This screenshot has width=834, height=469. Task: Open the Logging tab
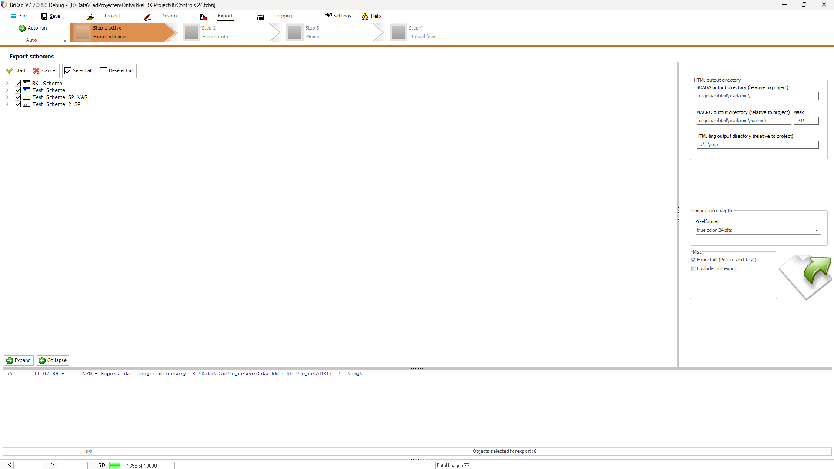pyautogui.click(x=283, y=16)
